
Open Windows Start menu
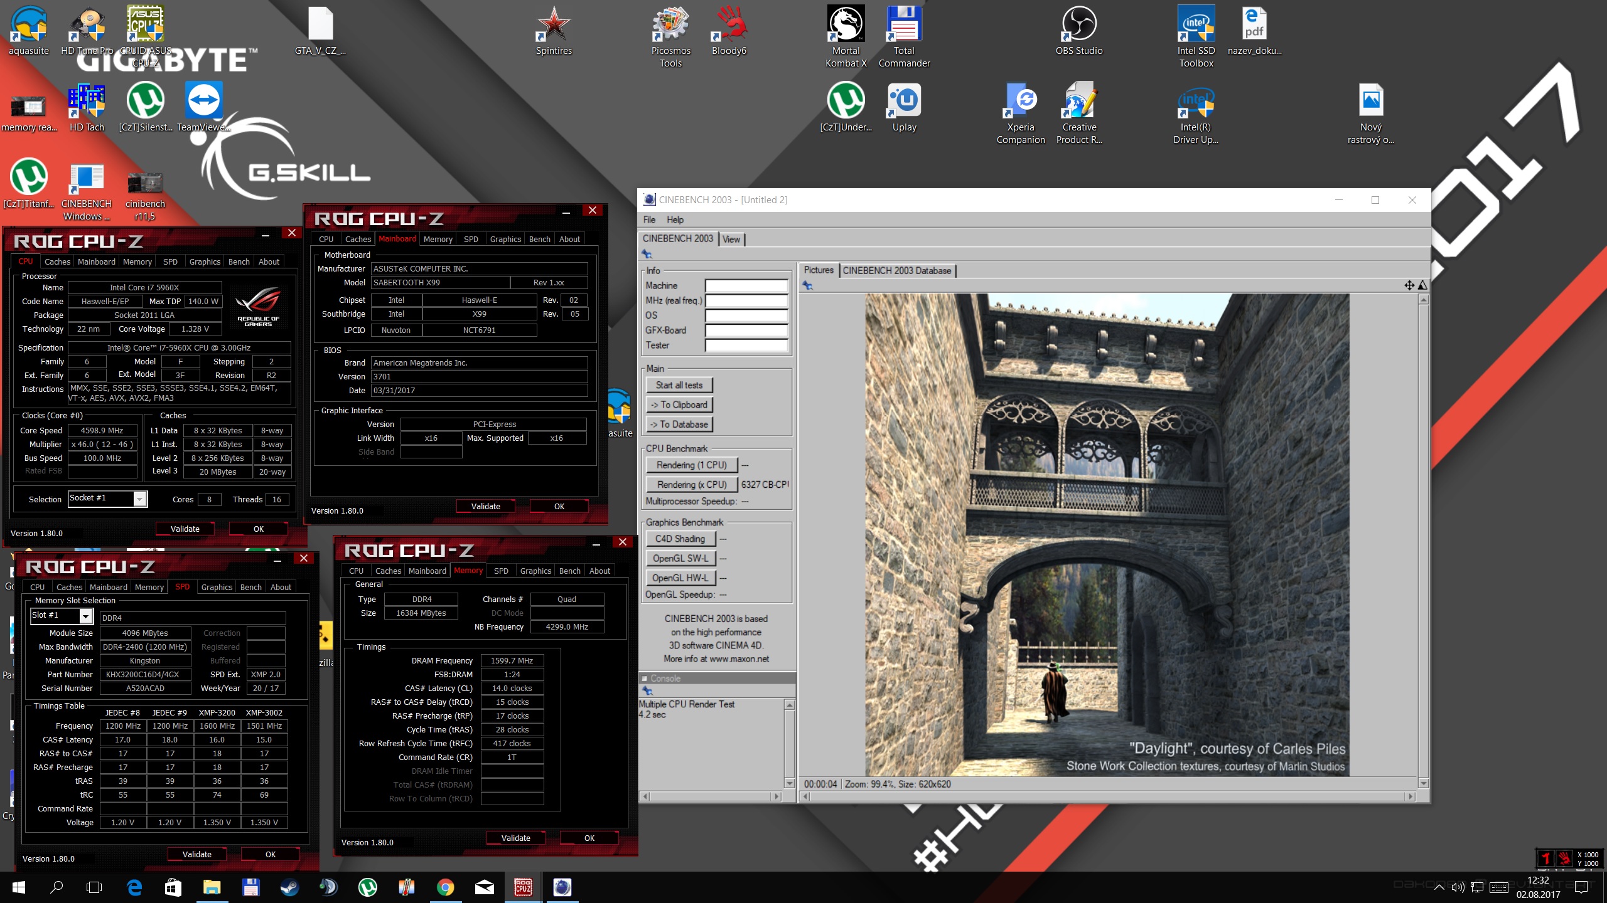pos(18,887)
